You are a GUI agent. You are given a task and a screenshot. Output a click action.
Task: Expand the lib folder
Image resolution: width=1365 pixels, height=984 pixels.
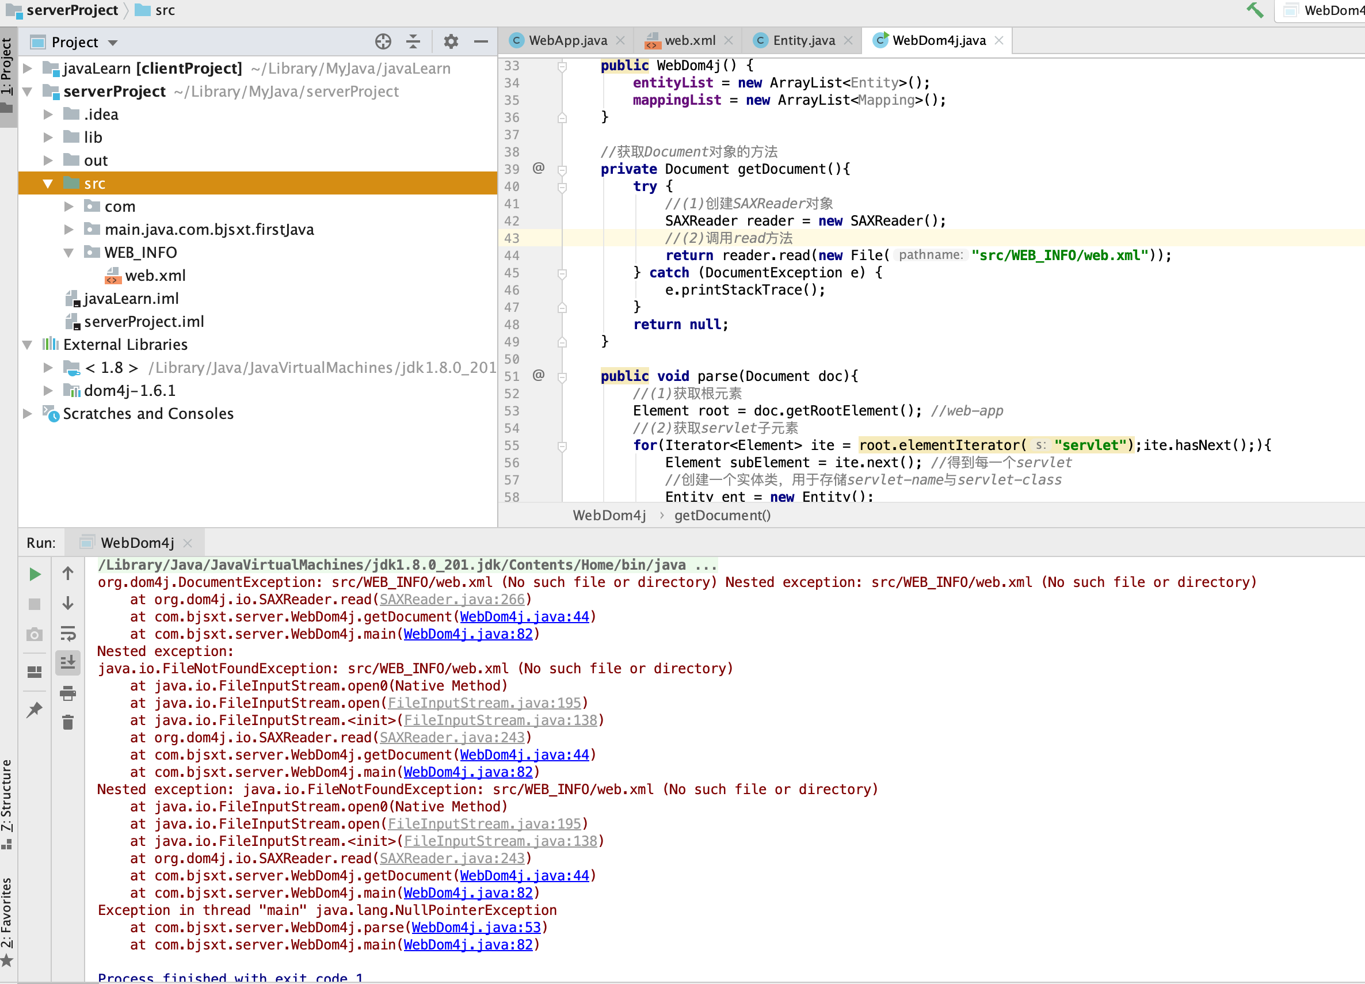pos(48,137)
